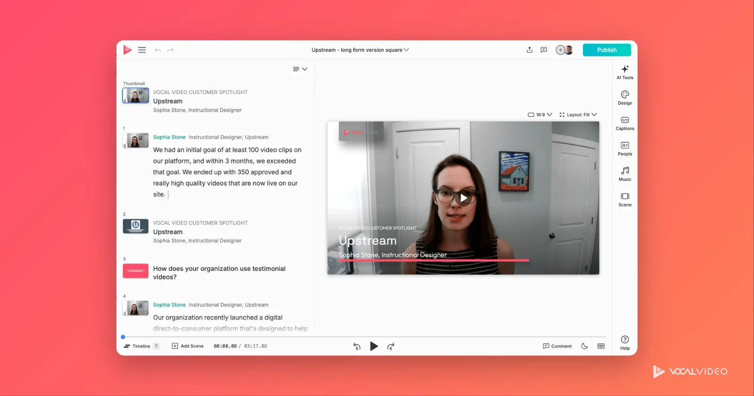The width and height of the screenshot is (754, 396).
Task: Open AI Tools panel
Action: [625, 72]
